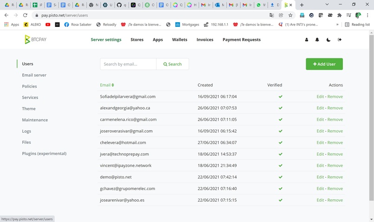This screenshot has width=374, height=222.
Task: Show more bookmarks chevron
Action: point(337,25)
